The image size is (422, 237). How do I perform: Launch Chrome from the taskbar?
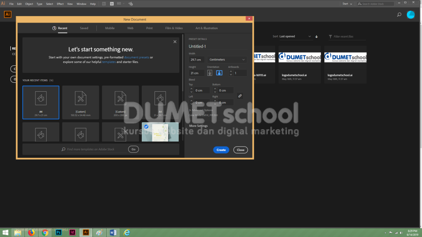[x=45, y=232]
